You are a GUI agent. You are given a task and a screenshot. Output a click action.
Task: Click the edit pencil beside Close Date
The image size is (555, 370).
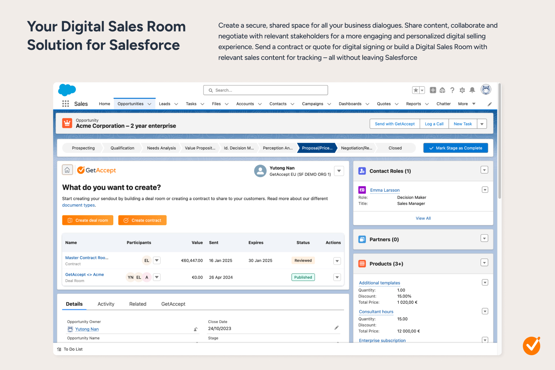click(336, 328)
